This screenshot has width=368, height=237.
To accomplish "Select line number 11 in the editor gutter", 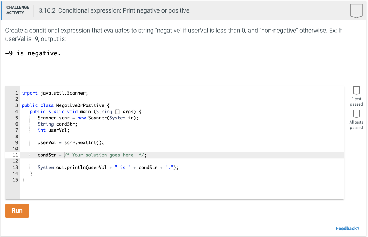I will click(15, 155).
